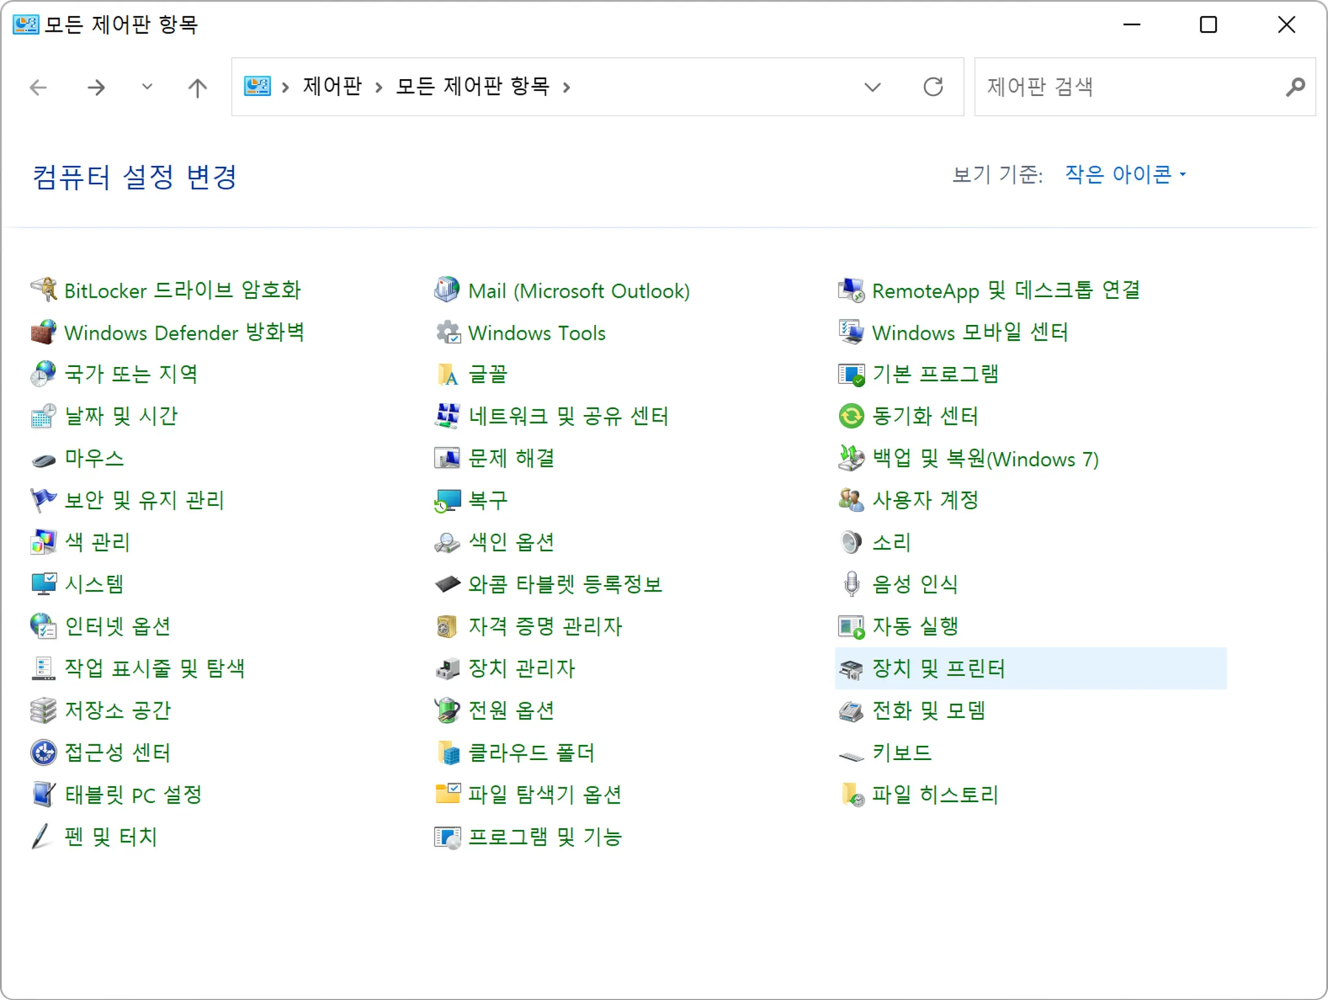Open the 프로그램 및 기능 link
Viewport: 1328px width, 1000px height.
[x=545, y=837]
